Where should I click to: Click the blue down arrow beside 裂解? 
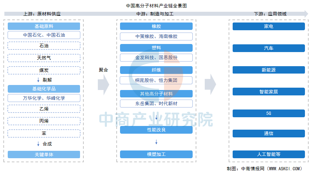pos(38,80)
